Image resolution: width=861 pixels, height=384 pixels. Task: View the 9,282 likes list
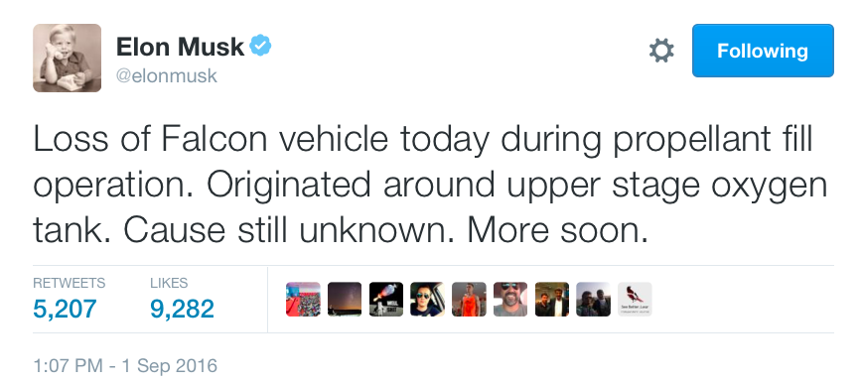coord(182,309)
